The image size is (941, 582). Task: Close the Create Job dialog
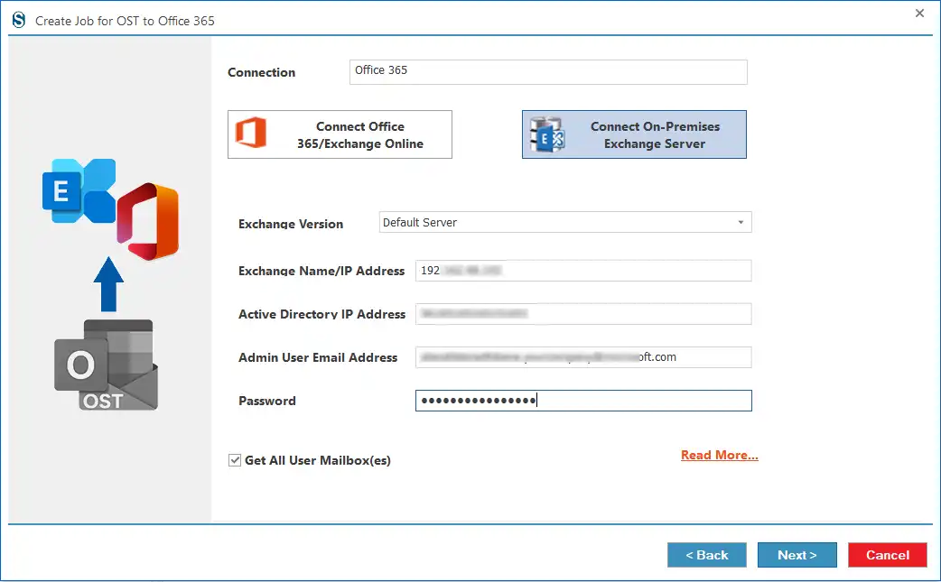click(x=919, y=14)
